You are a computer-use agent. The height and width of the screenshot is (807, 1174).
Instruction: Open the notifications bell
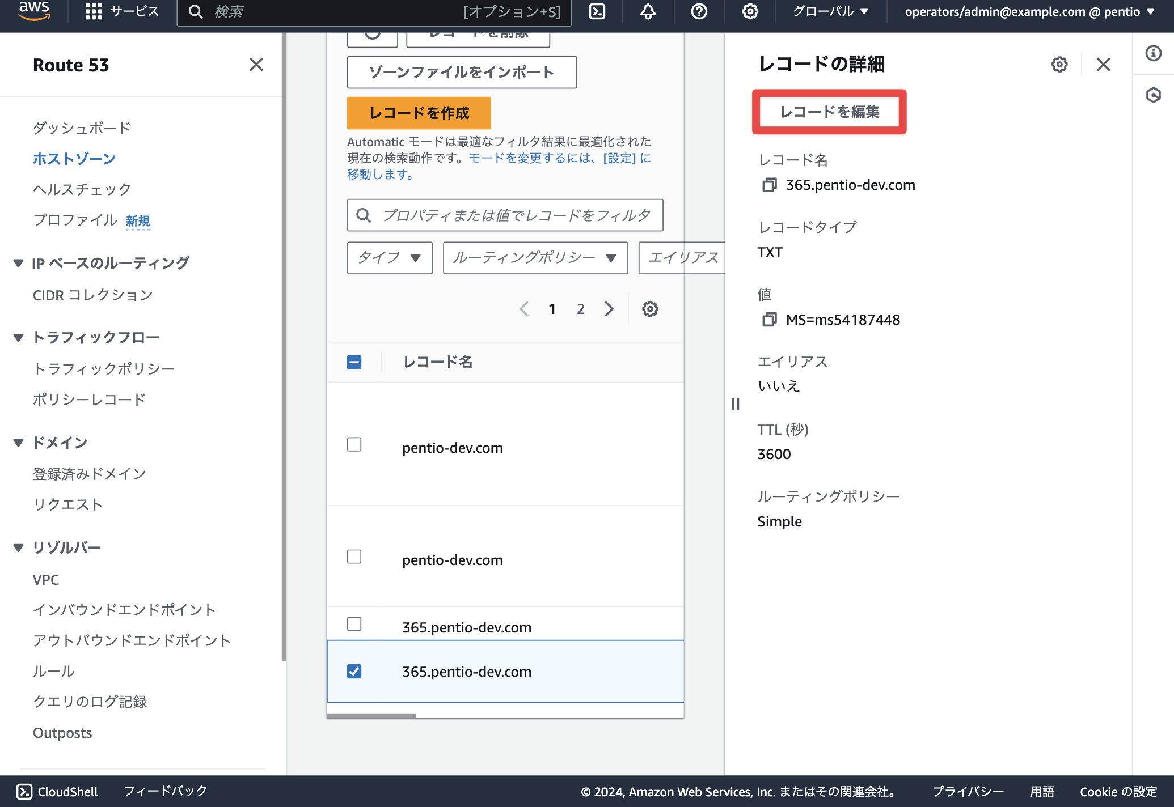648,11
